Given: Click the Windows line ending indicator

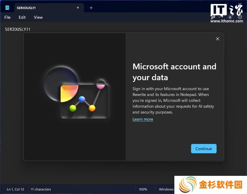Looking at the screenshot, I should pos(166,189).
